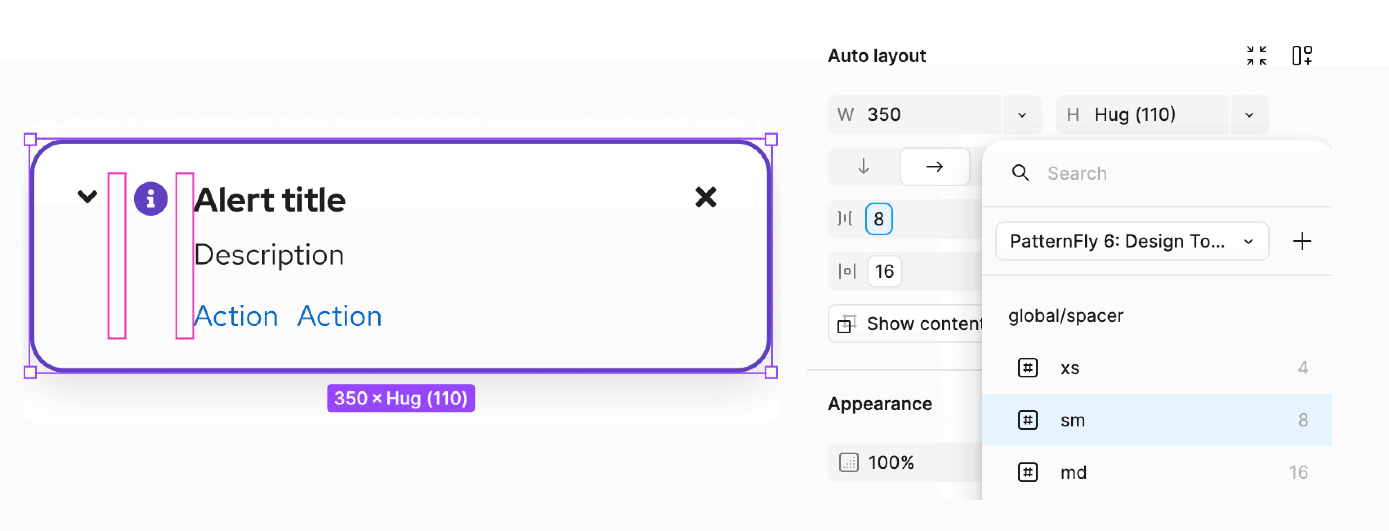Click the info icon in the alert

[x=150, y=199]
